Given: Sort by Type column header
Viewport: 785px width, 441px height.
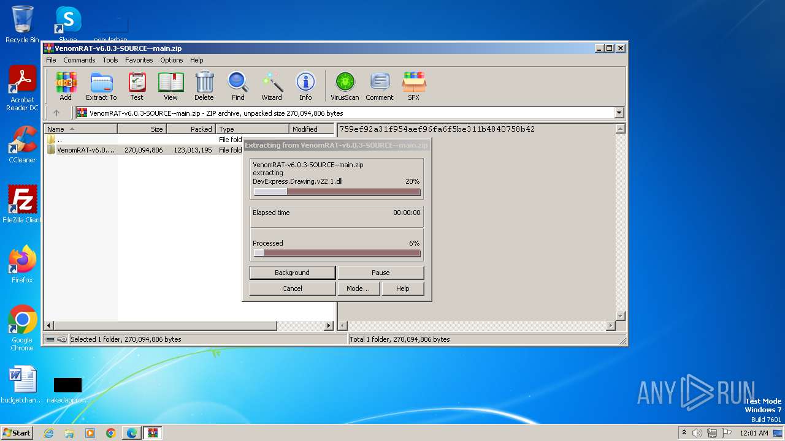Looking at the screenshot, I should [252, 129].
